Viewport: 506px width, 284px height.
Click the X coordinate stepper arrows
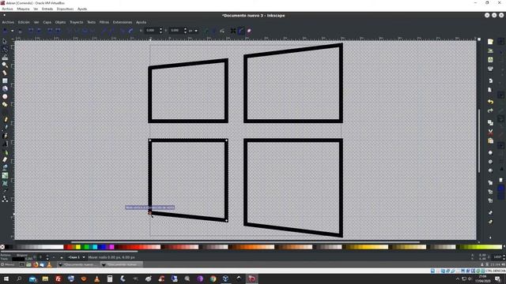tap(160, 31)
